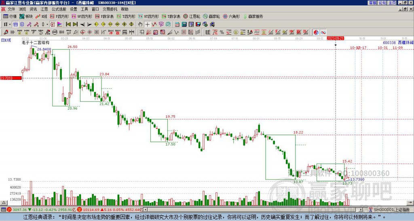This screenshot has width=414, height=221.
Task: Open the 江恩轮 tool
Action: coord(192,16)
